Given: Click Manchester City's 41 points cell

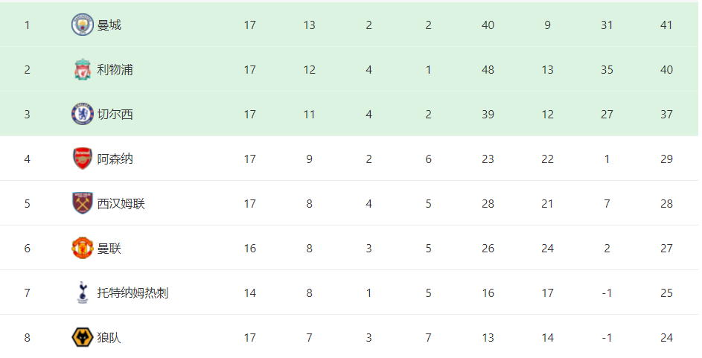Looking at the screenshot, I should [666, 25].
